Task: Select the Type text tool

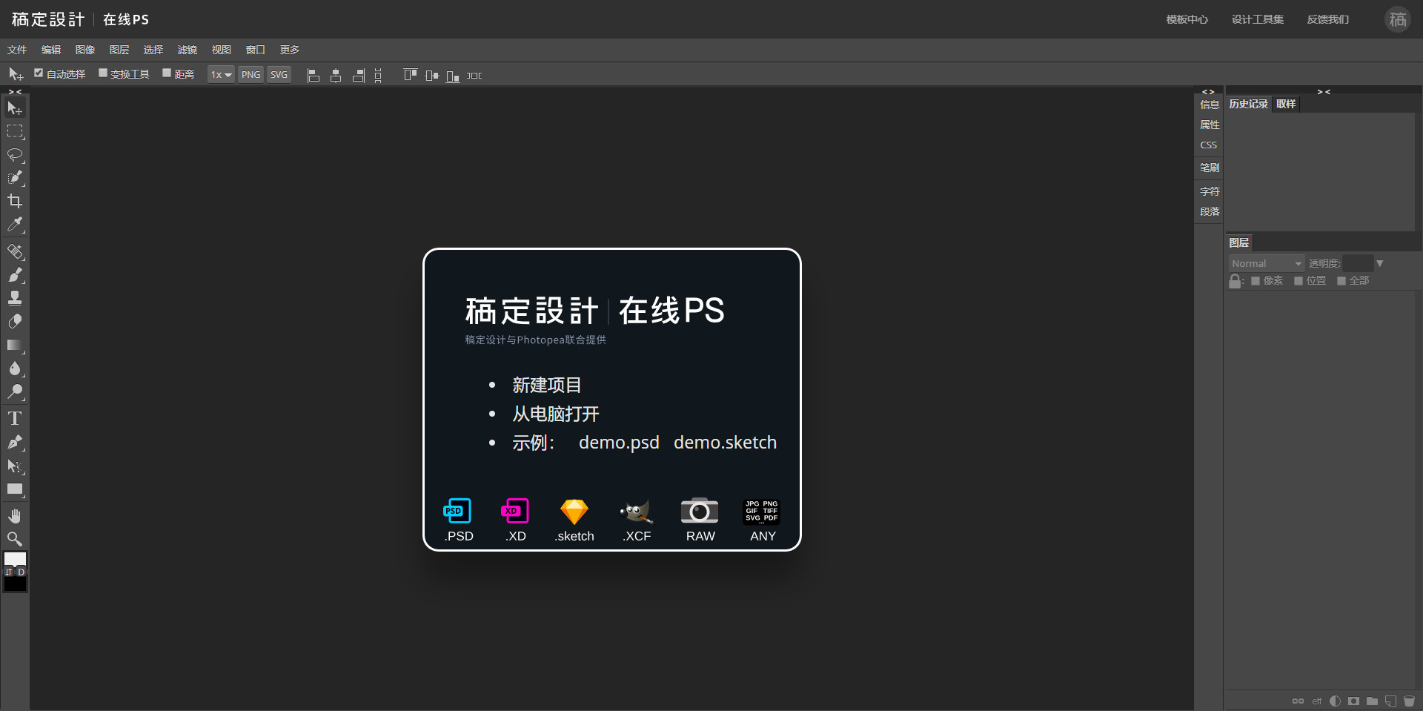Action: pyautogui.click(x=15, y=419)
